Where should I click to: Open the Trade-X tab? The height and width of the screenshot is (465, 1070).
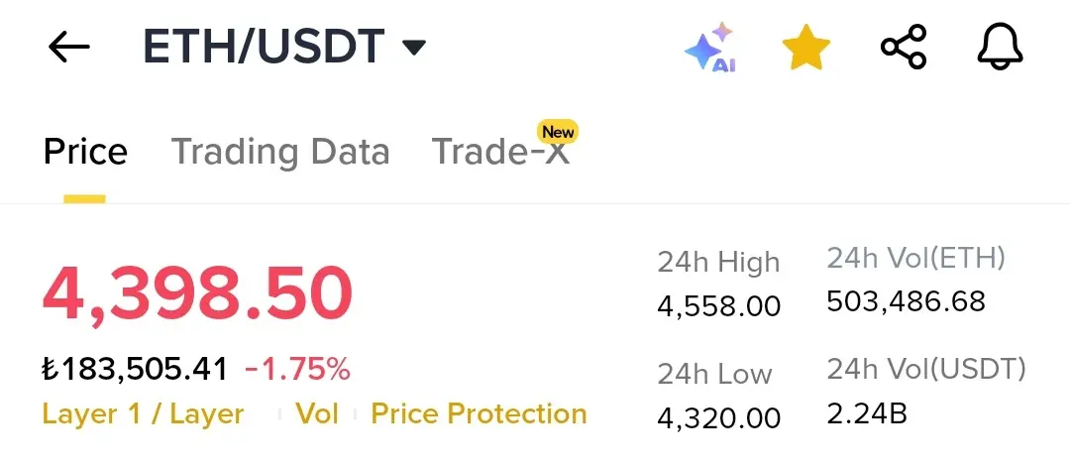tap(501, 151)
